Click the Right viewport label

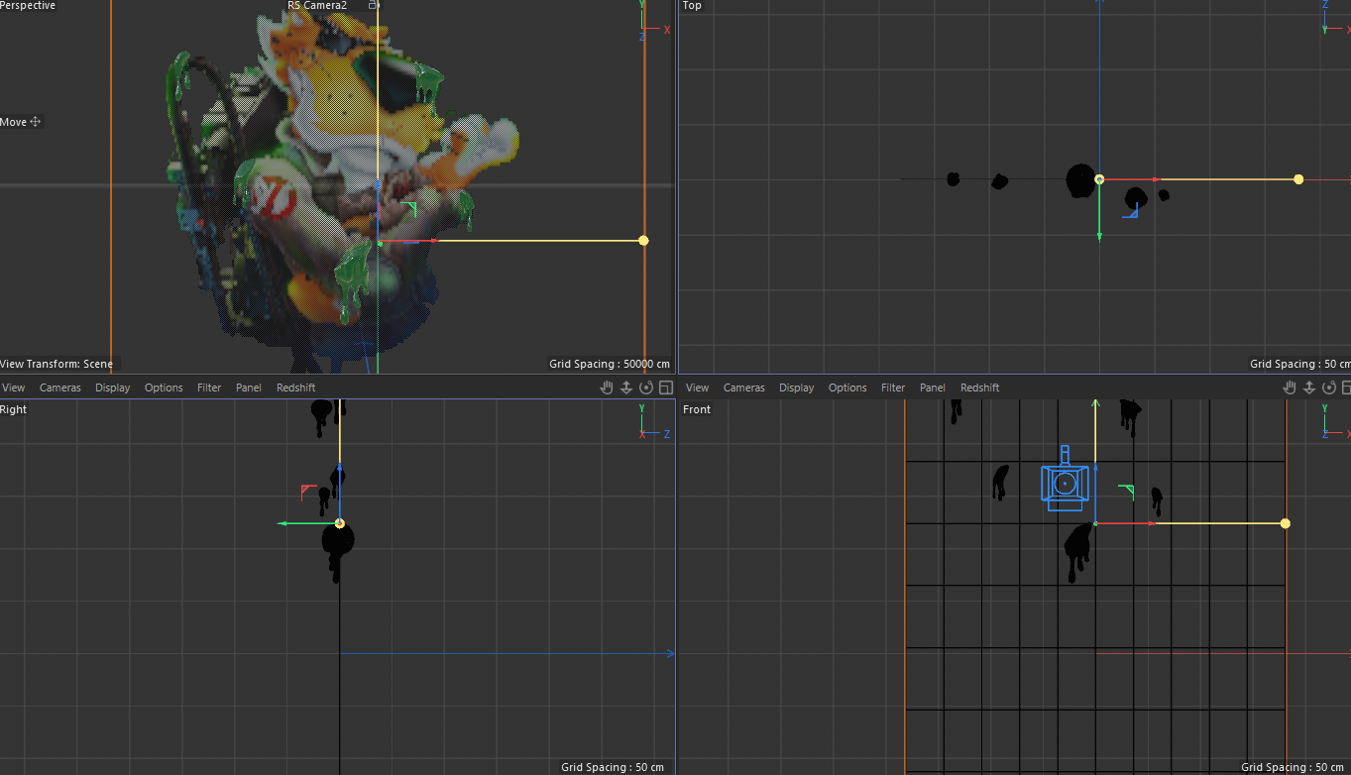(14, 409)
